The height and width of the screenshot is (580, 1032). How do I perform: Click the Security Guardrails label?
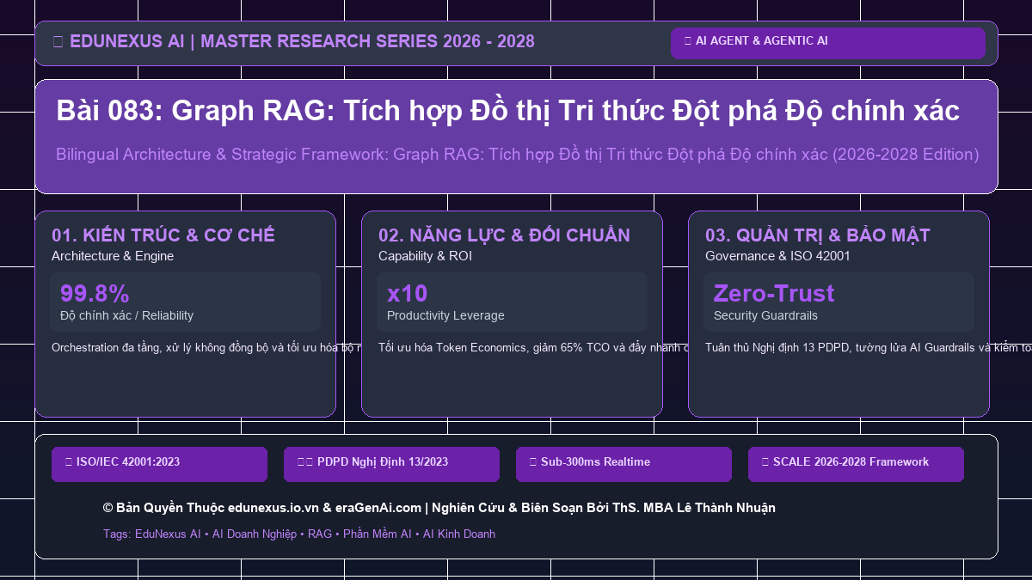coord(765,316)
